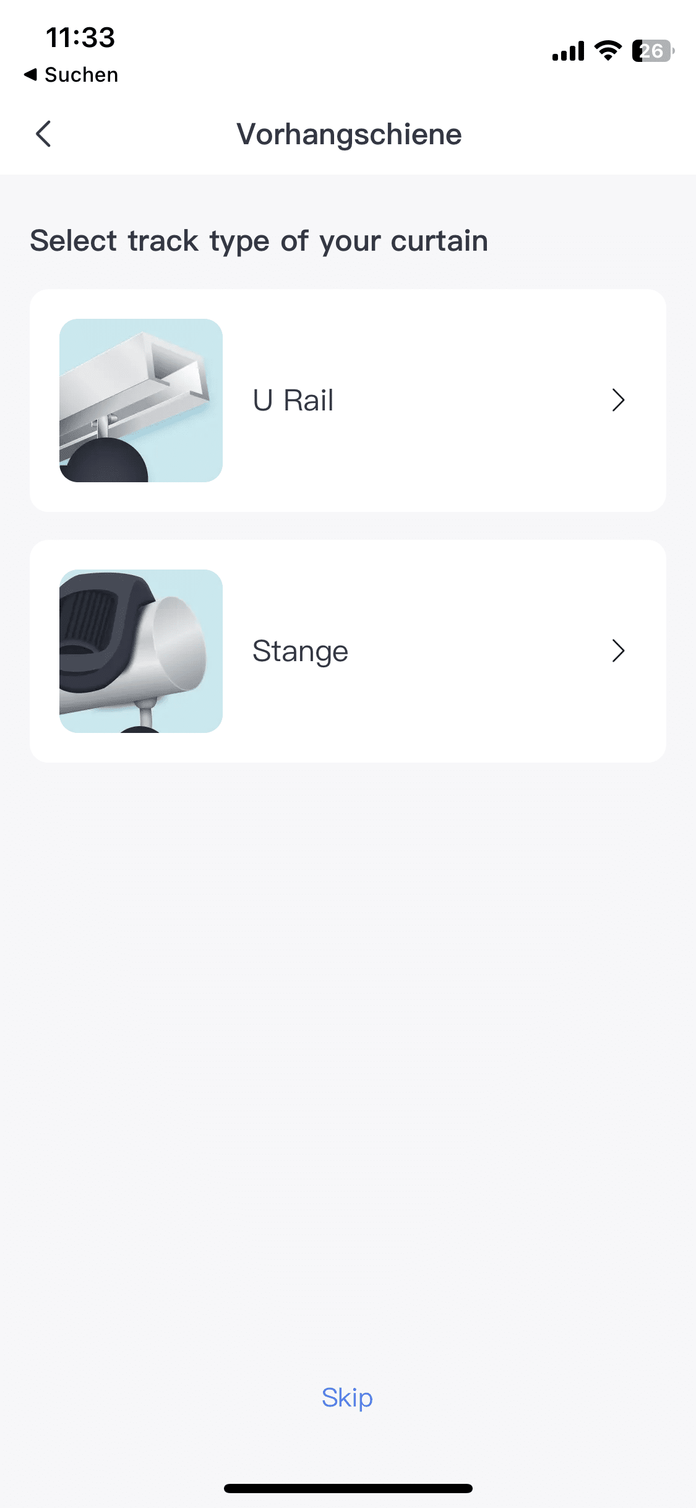
Task: Tap the Wi-Fi status icon
Action: click(608, 51)
